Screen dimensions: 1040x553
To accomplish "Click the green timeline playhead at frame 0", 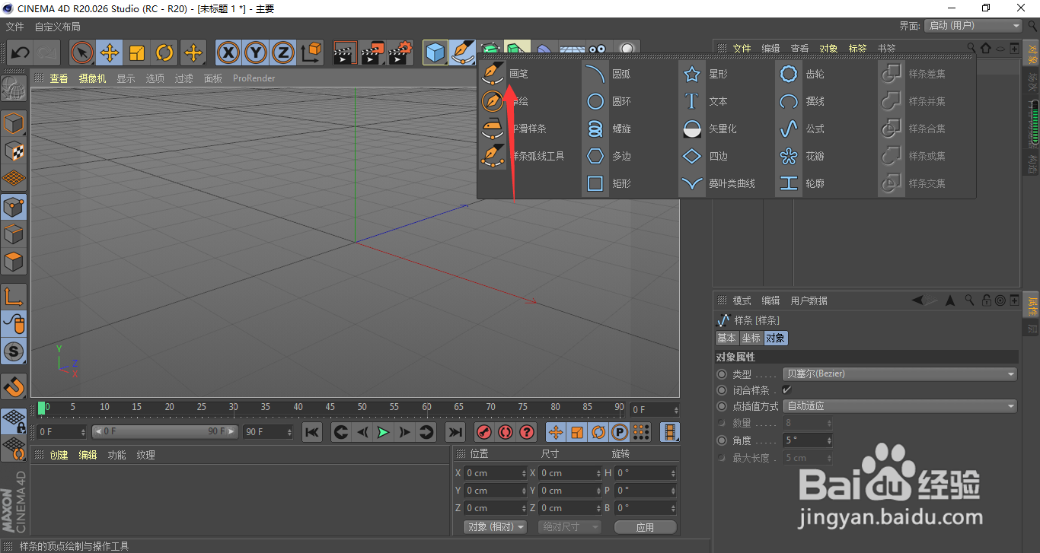I will pyautogui.click(x=41, y=408).
